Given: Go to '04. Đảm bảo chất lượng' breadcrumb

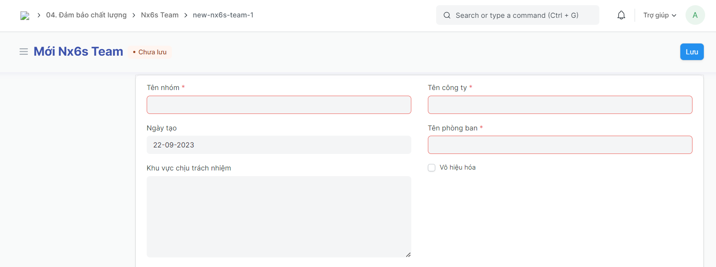Looking at the screenshot, I should pyautogui.click(x=86, y=15).
